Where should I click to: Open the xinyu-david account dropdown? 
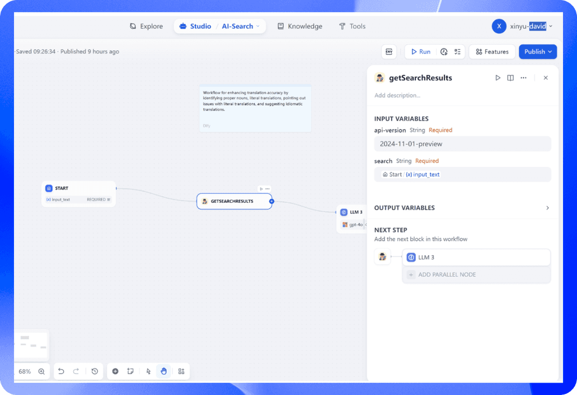(x=523, y=26)
